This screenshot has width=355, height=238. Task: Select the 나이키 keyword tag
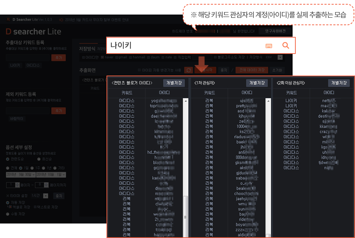[x=15, y=65]
